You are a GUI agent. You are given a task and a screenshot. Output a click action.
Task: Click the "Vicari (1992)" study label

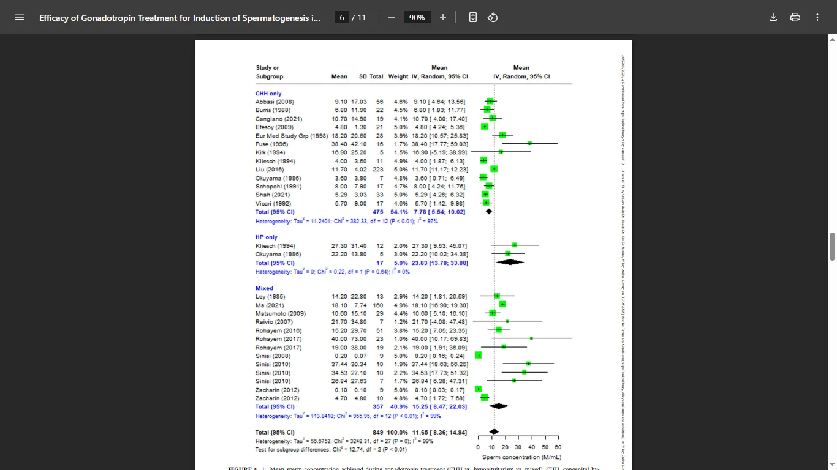click(273, 203)
